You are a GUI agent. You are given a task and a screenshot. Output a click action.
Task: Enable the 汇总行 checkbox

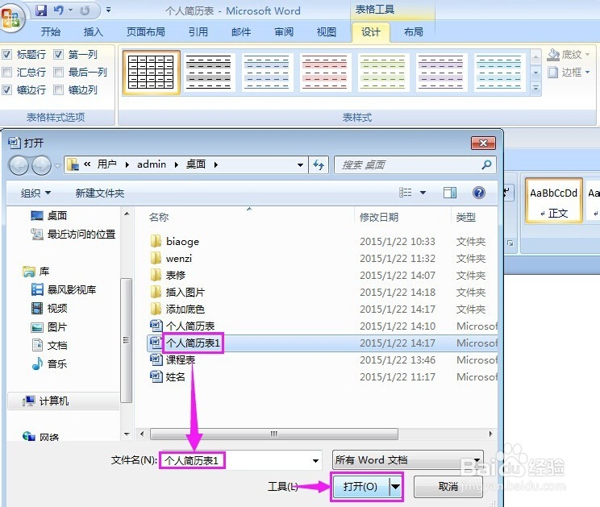tap(7, 72)
